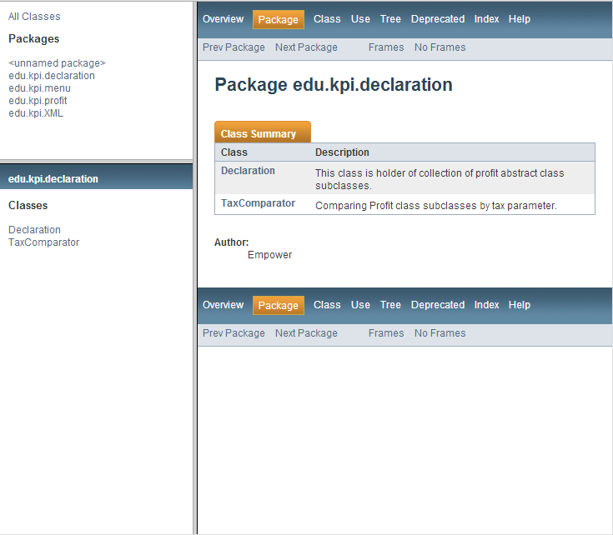This screenshot has width=613, height=535.
Task: Open the All Classes link
Action: [x=34, y=17]
